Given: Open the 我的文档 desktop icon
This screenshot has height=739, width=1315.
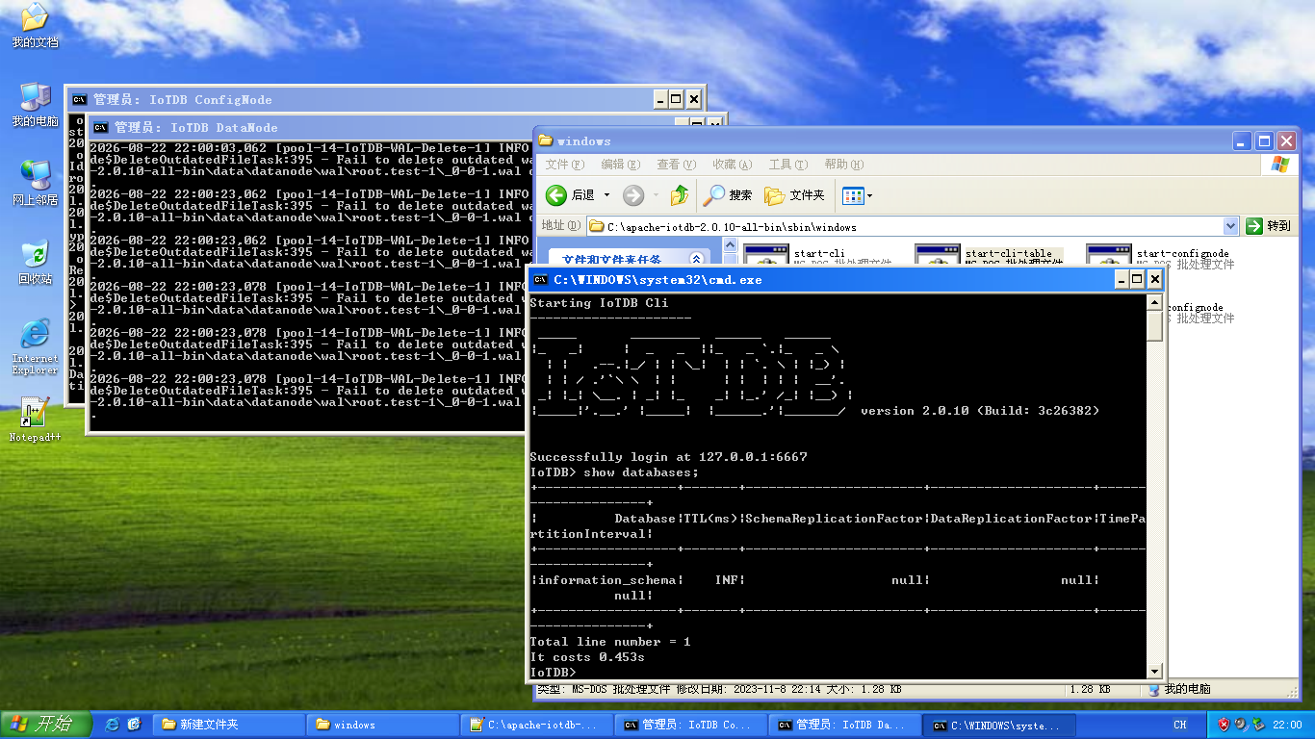Looking at the screenshot, I should pyautogui.click(x=35, y=26).
